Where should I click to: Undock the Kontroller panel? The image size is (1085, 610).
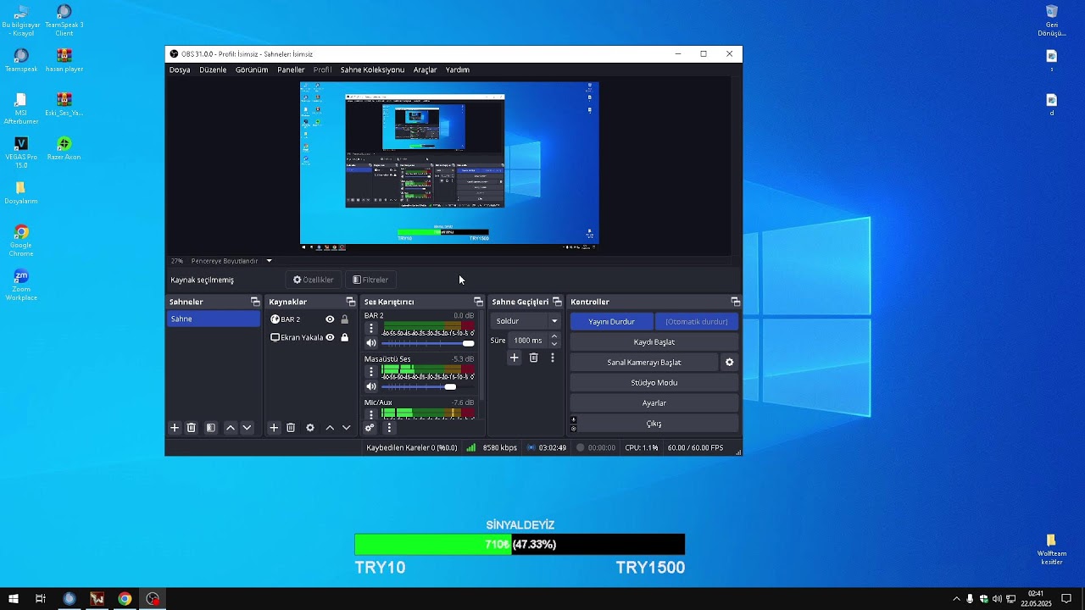[x=735, y=302]
